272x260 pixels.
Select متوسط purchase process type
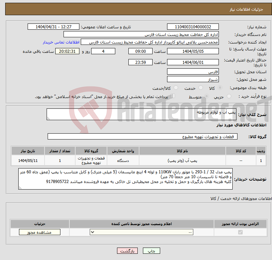pyautogui.click(x=205, y=97)
